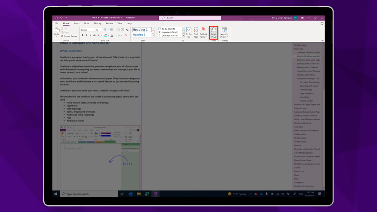Apply the Heading 2 style
This screenshot has width=377, height=212.
(142, 35)
